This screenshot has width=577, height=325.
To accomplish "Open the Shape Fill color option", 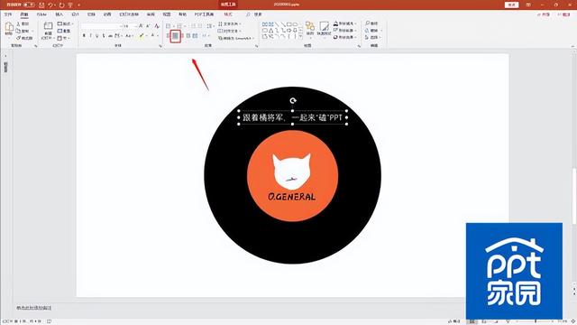I will click(344, 23).
